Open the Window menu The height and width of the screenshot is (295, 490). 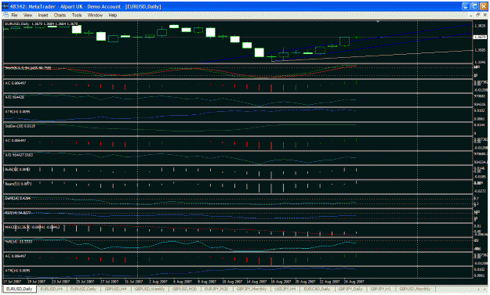[95, 15]
